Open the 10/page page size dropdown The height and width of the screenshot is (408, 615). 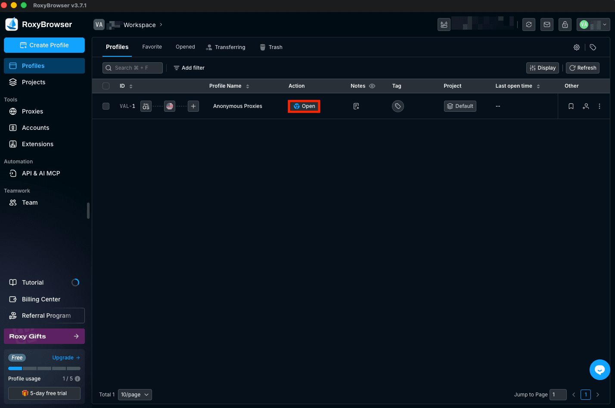[x=135, y=394]
